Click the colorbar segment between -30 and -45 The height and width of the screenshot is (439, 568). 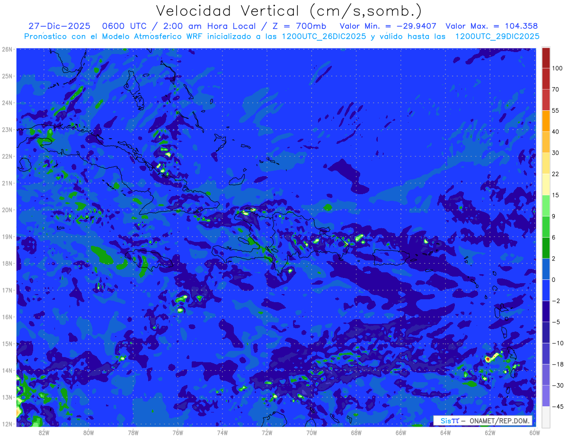[x=546, y=396]
